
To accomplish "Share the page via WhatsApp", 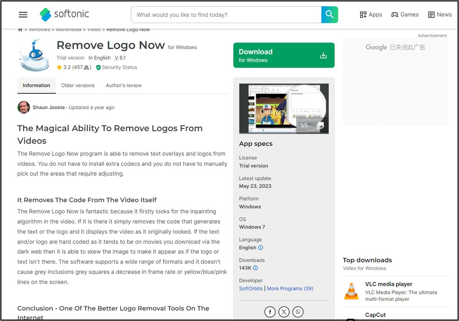I will click(x=298, y=312).
